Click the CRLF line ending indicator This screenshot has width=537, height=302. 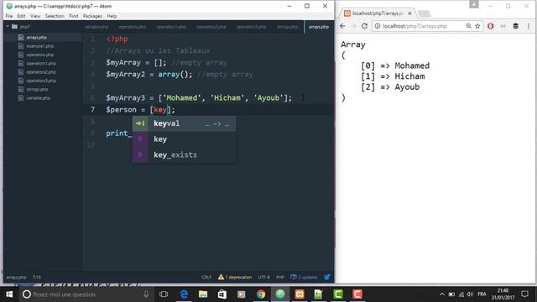[x=206, y=278]
